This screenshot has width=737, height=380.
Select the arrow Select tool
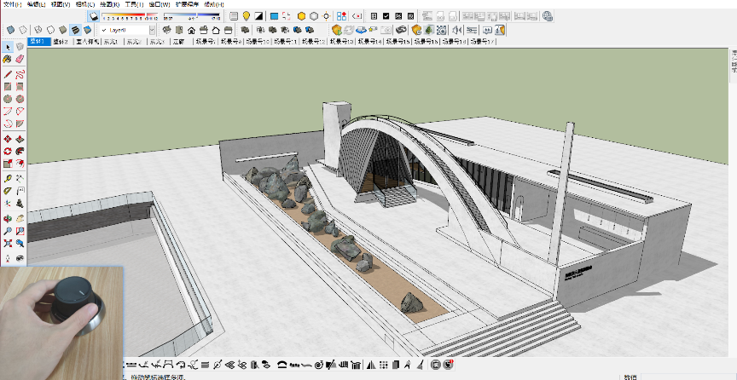pos(8,47)
